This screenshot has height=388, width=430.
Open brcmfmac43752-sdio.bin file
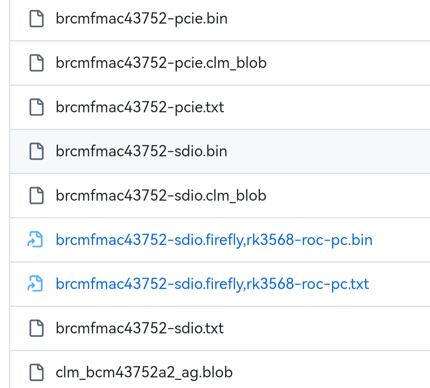click(x=142, y=151)
